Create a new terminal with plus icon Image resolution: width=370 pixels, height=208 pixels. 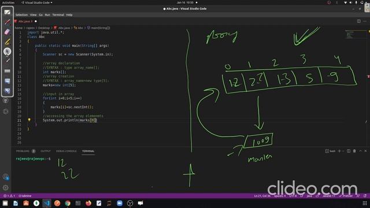point(339,151)
